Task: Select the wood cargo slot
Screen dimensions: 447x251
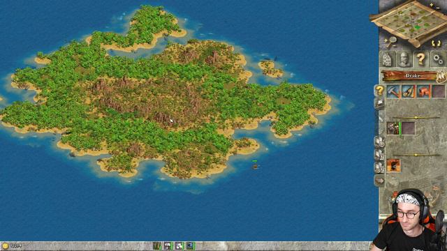Action: 408,91
